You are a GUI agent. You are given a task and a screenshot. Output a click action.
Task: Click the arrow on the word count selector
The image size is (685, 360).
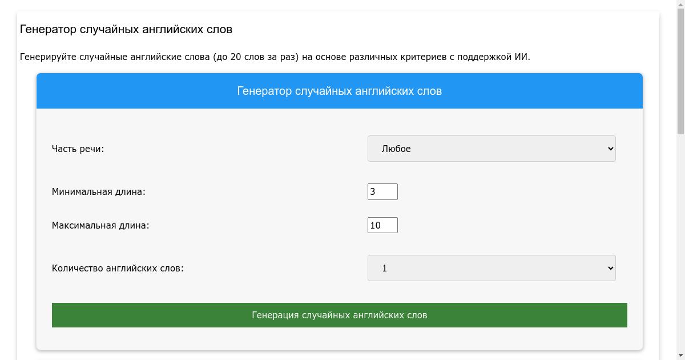(x=610, y=268)
